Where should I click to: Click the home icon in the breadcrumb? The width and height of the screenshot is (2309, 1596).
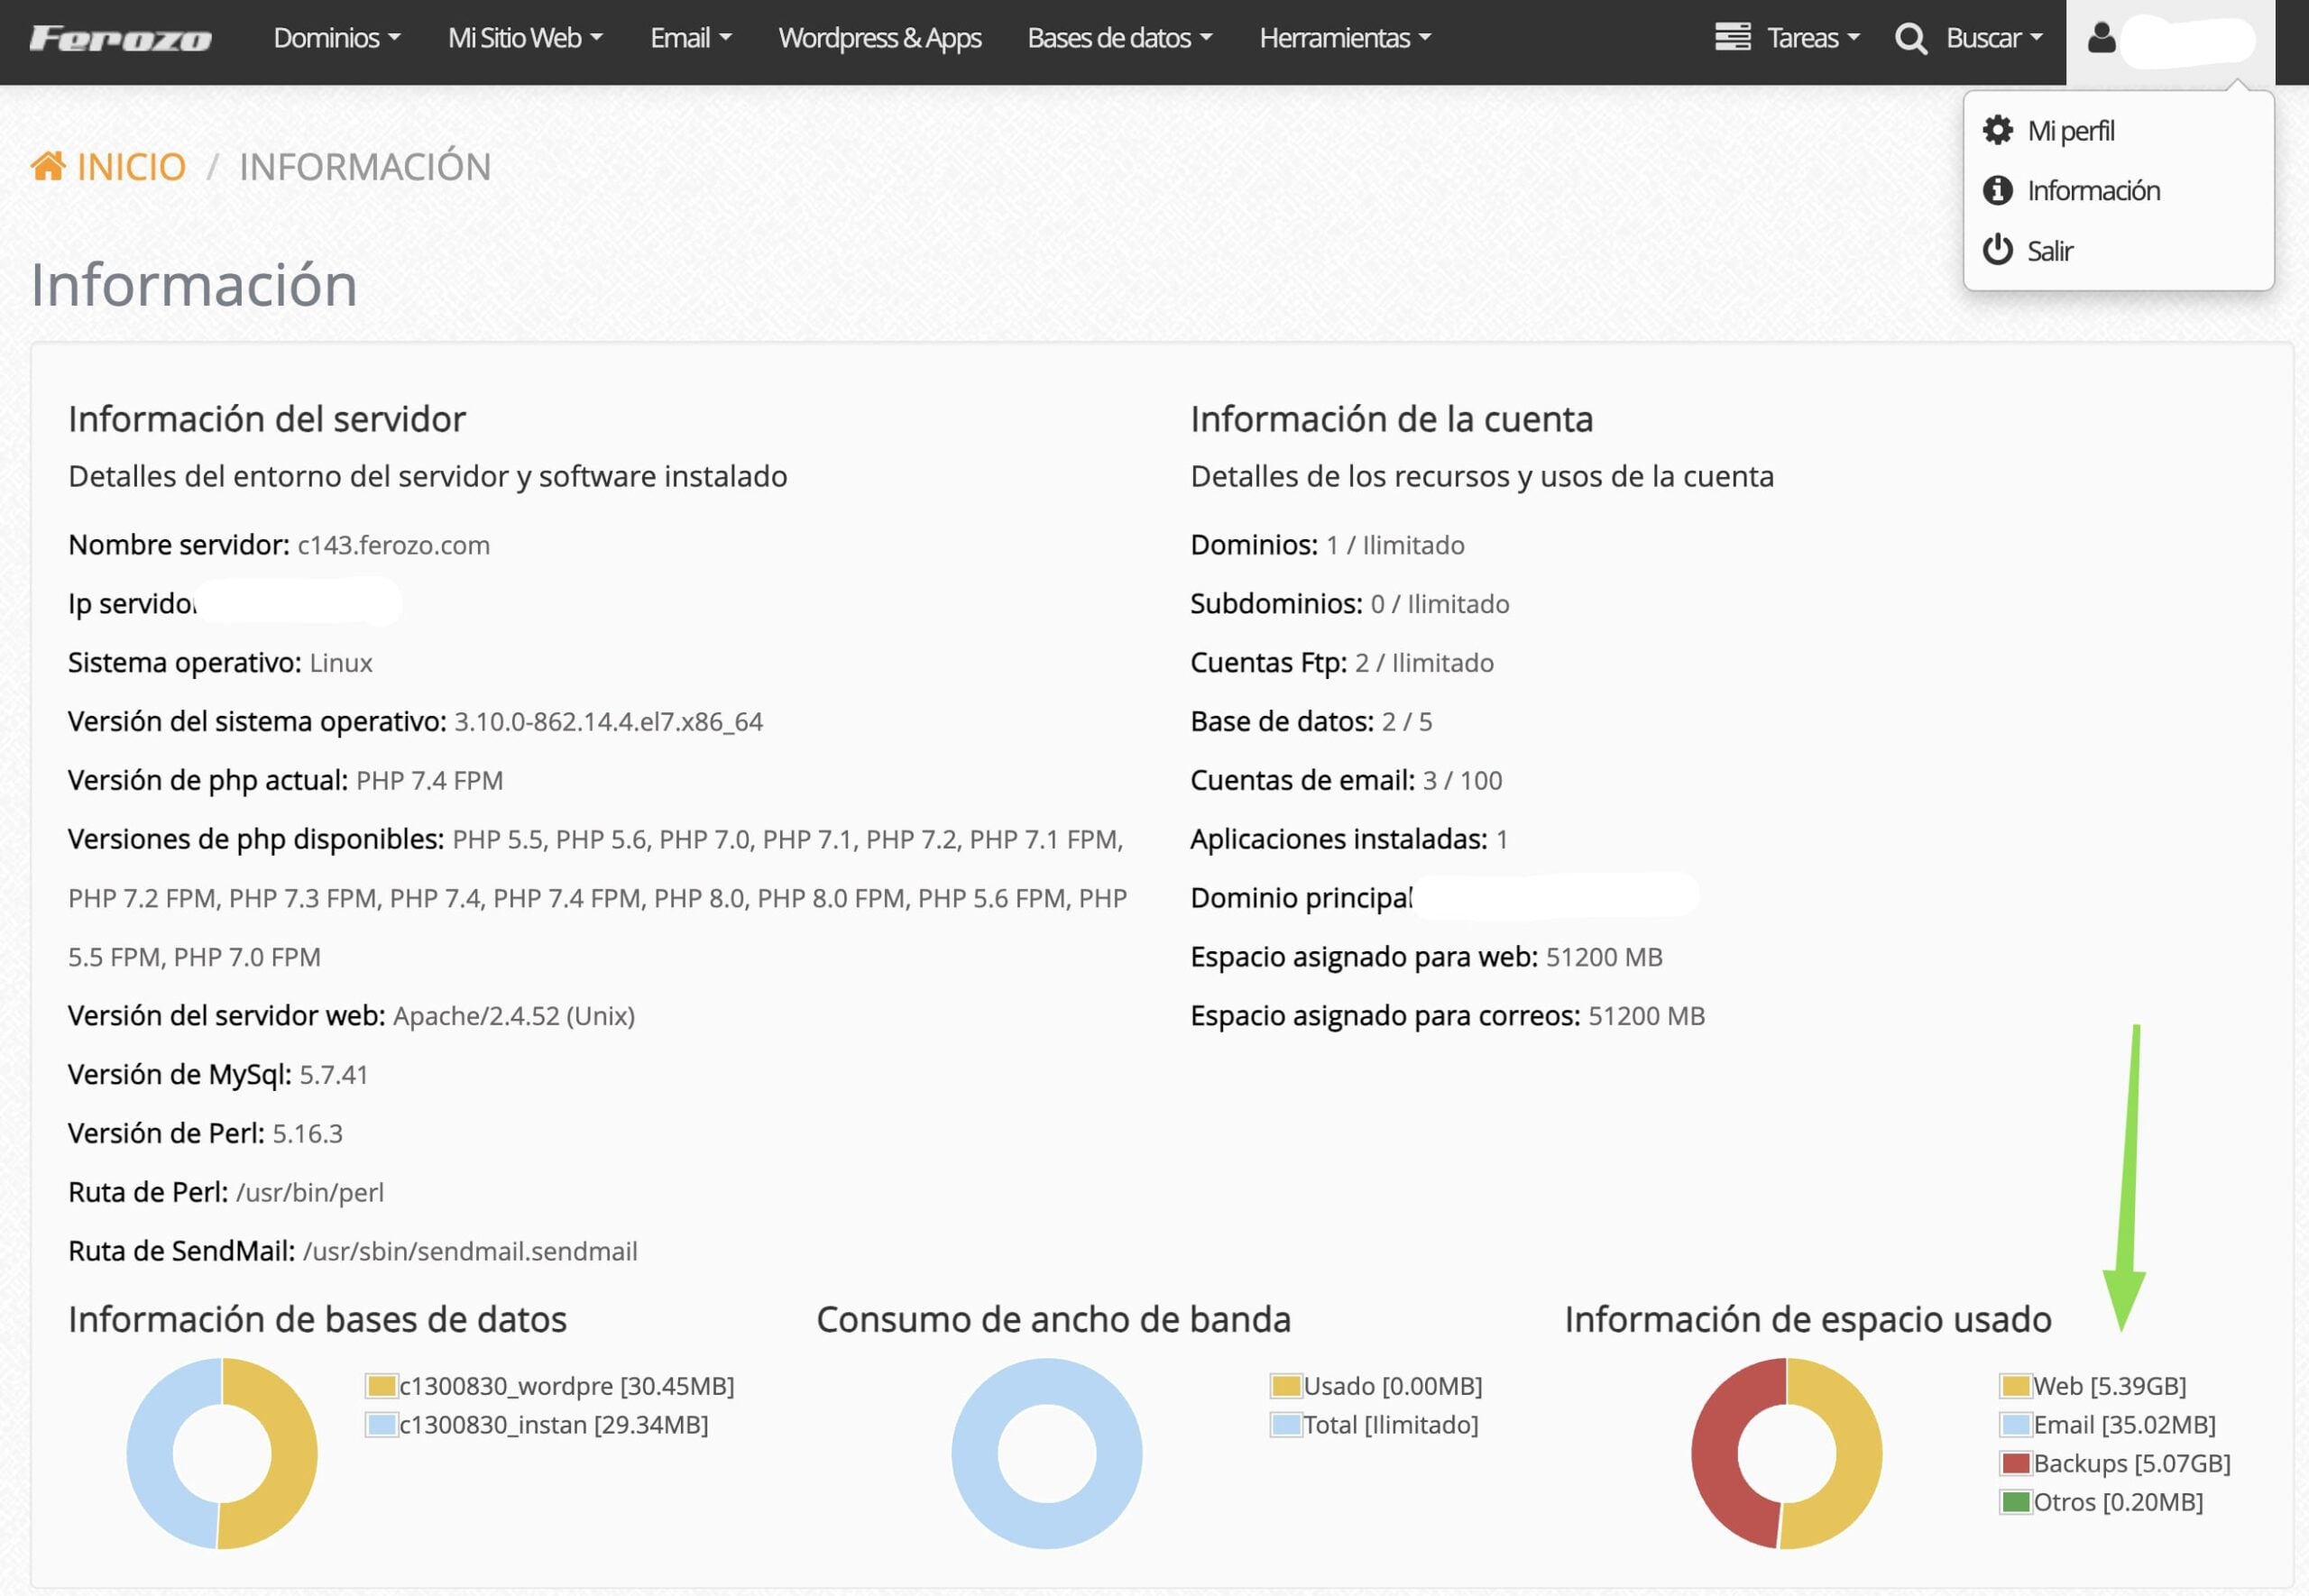tap(47, 165)
